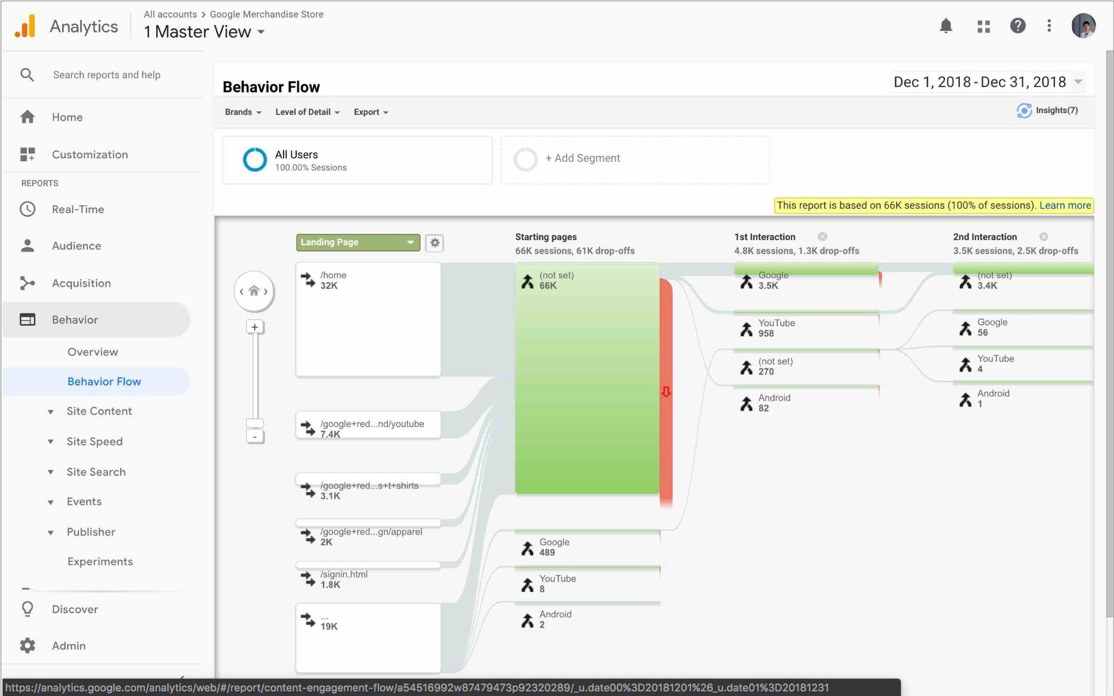The image size is (1114, 696).
Task: Open the notifications bell
Action: coord(945,26)
